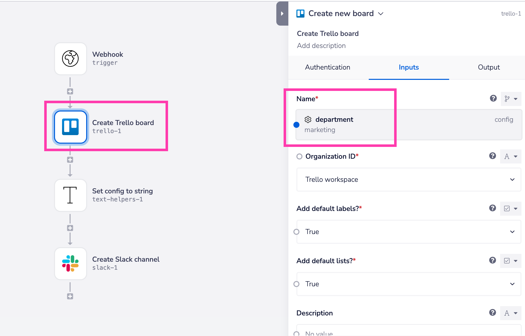Screen dimensions: 525x336
Task: Click the Webhook trigger globe icon
Action: coord(71,59)
